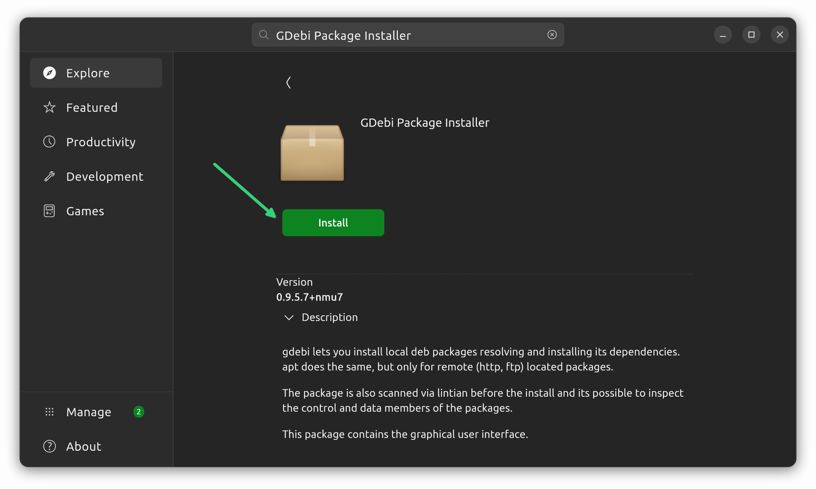Click the Development wrench icon
The width and height of the screenshot is (816, 489).
coord(49,176)
